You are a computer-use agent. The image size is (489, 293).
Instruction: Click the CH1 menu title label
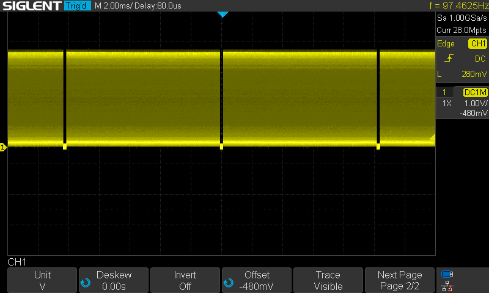[17, 262]
